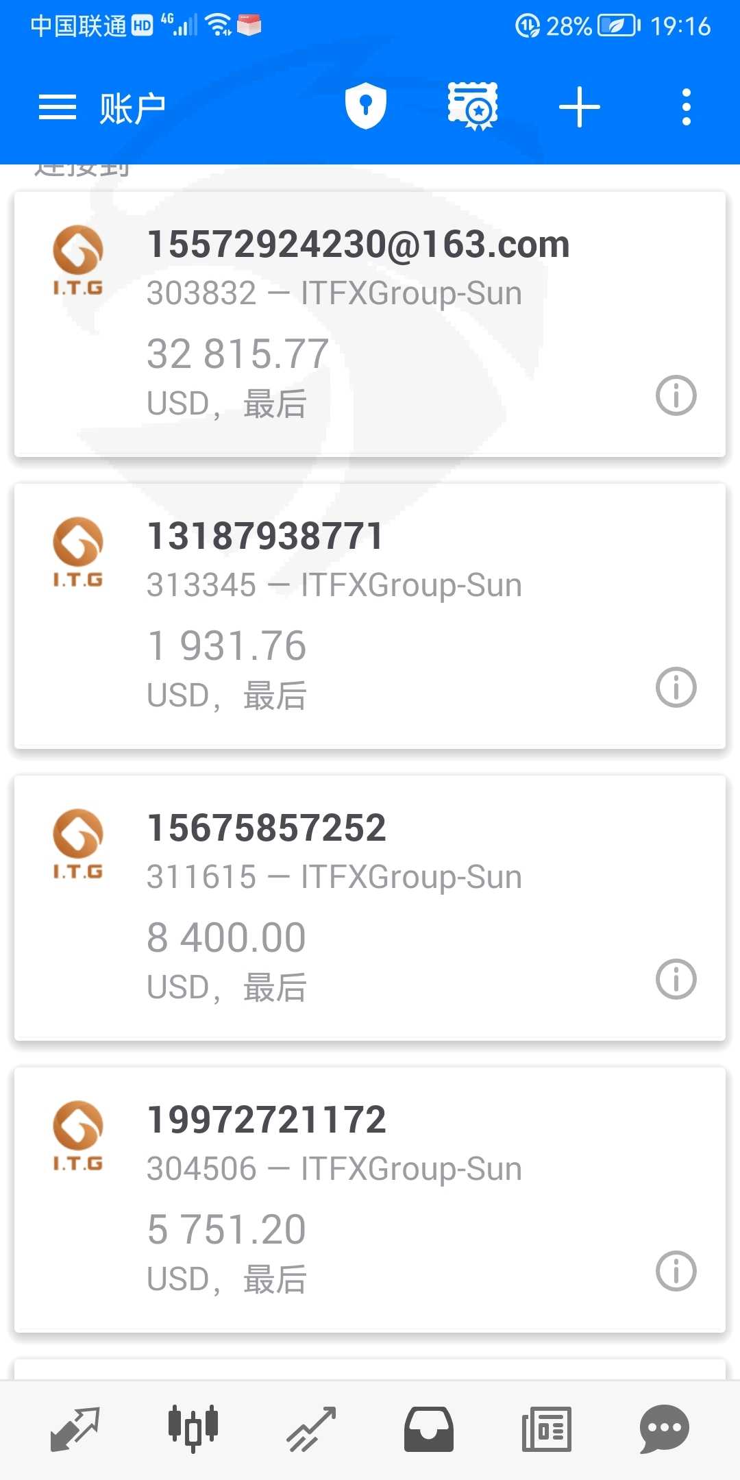
Task: Open the three-dot overflow menu
Action: point(686,108)
